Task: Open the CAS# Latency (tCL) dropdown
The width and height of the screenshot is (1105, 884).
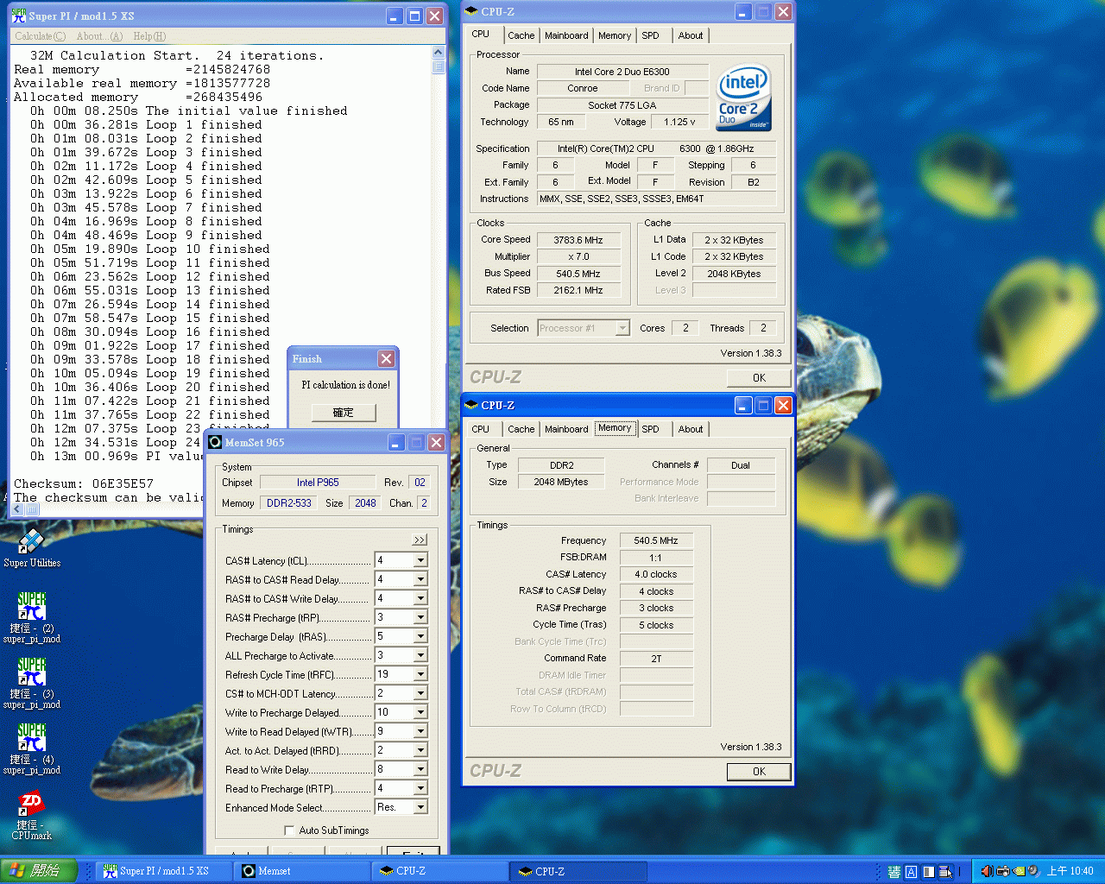Action: [x=420, y=560]
